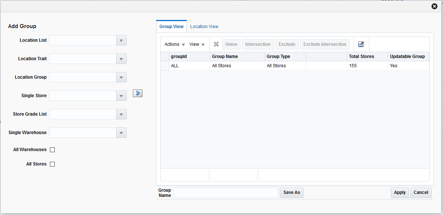The width and height of the screenshot is (443, 215).
Task: Open the Single Store dropdown arrow
Action: [121, 96]
